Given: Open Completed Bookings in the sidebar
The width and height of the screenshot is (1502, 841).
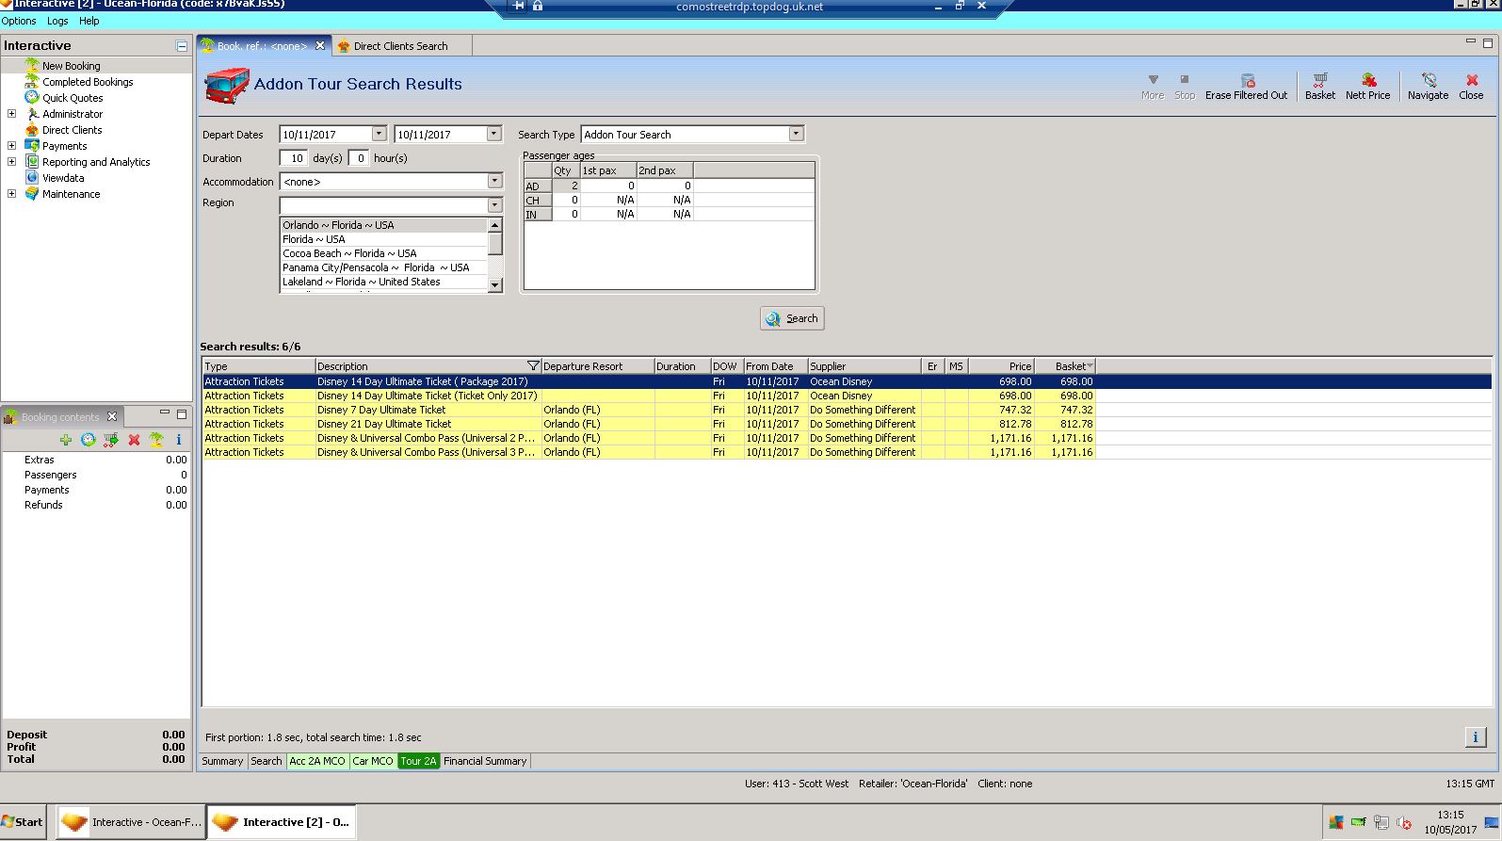Looking at the screenshot, I should 88,82.
